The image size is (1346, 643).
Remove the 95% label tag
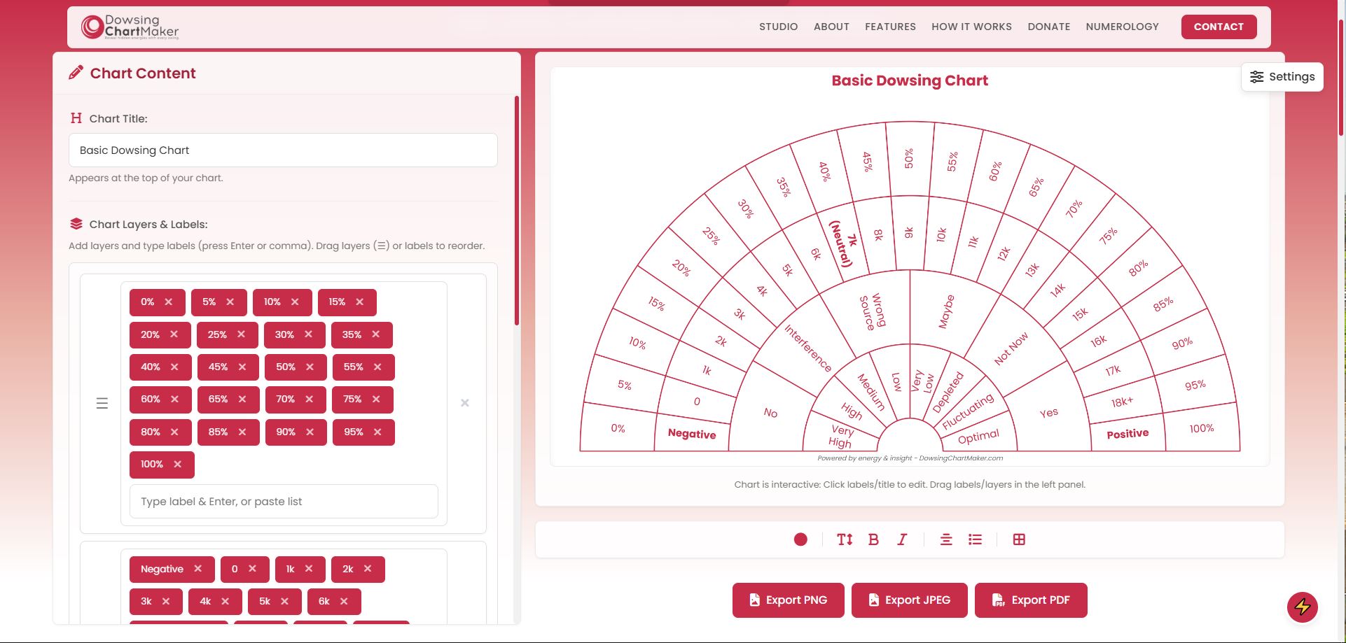click(x=377, y=432)
